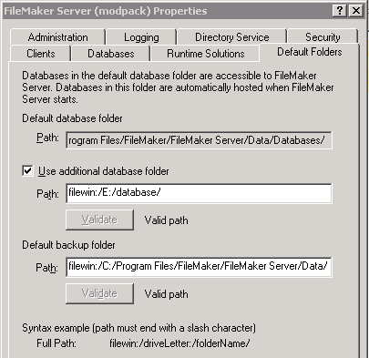
Task: Select the Security tab
Action: pos(323,37)
